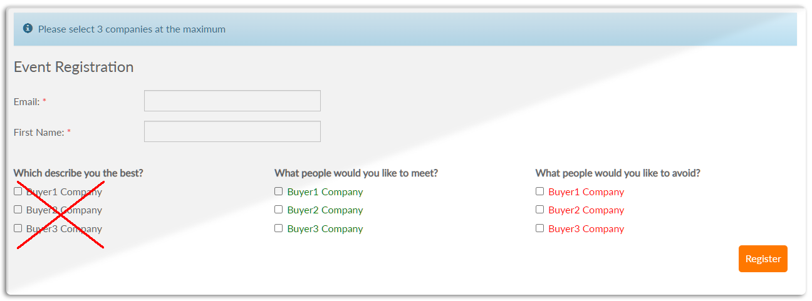This screenshot has width=812, height=301.
Task: Tick Buyer1 Company checkbox under 'describe you the best'
Action: click(18, 191)
